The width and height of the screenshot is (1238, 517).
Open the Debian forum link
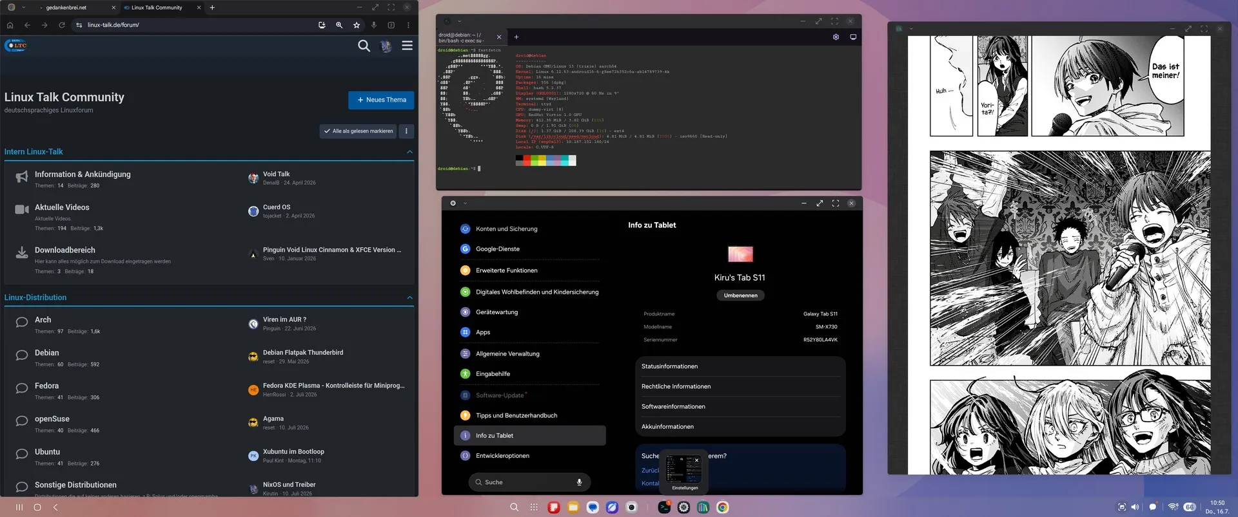coord(47,353)
